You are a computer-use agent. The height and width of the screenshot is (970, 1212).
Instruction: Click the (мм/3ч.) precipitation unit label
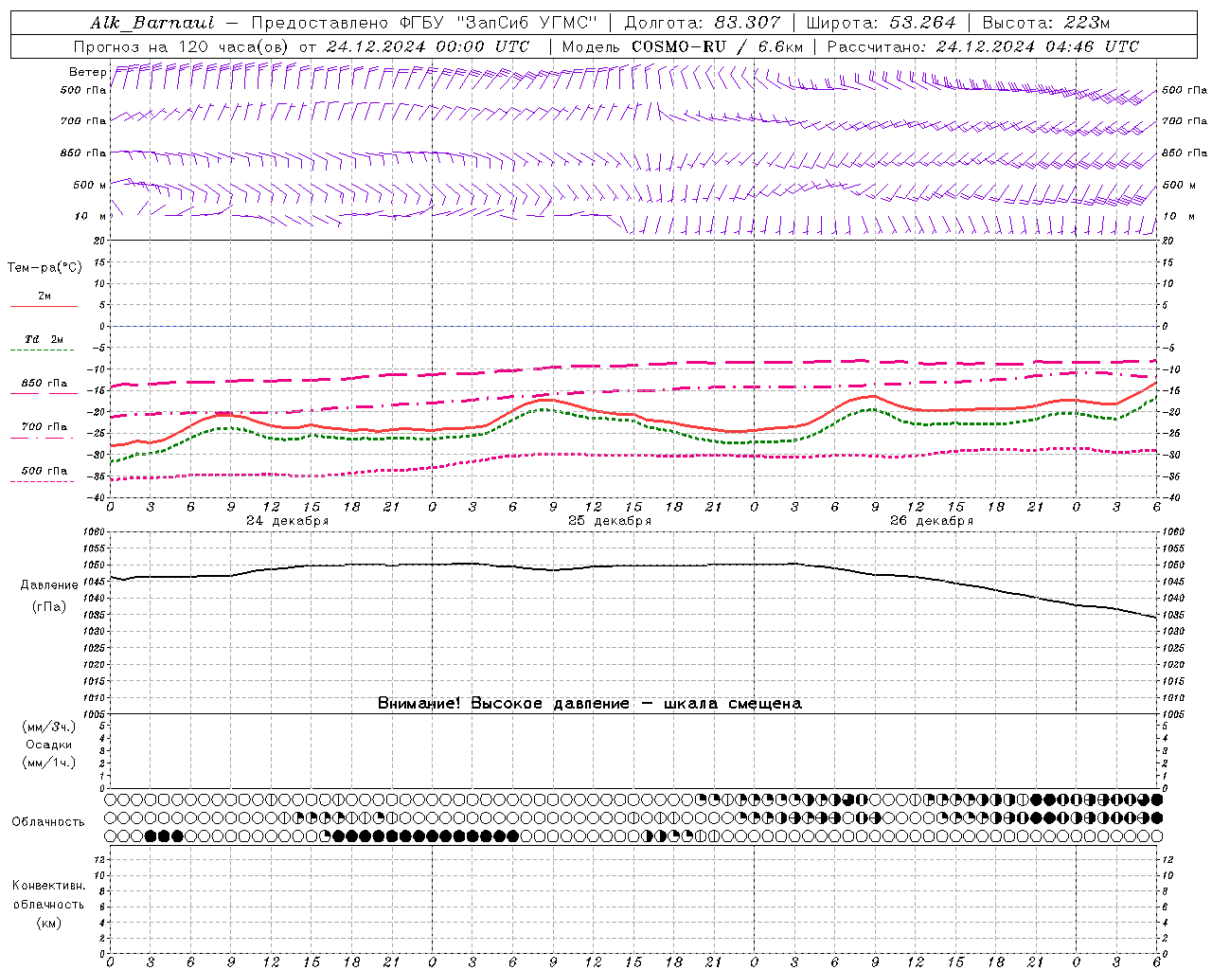(49, 727)
